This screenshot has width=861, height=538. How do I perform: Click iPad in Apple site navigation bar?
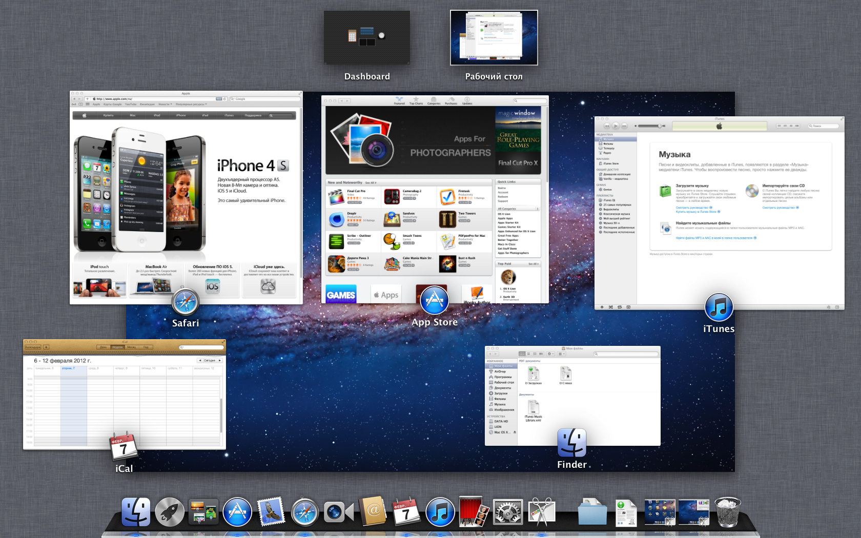(x=205, y=115)
